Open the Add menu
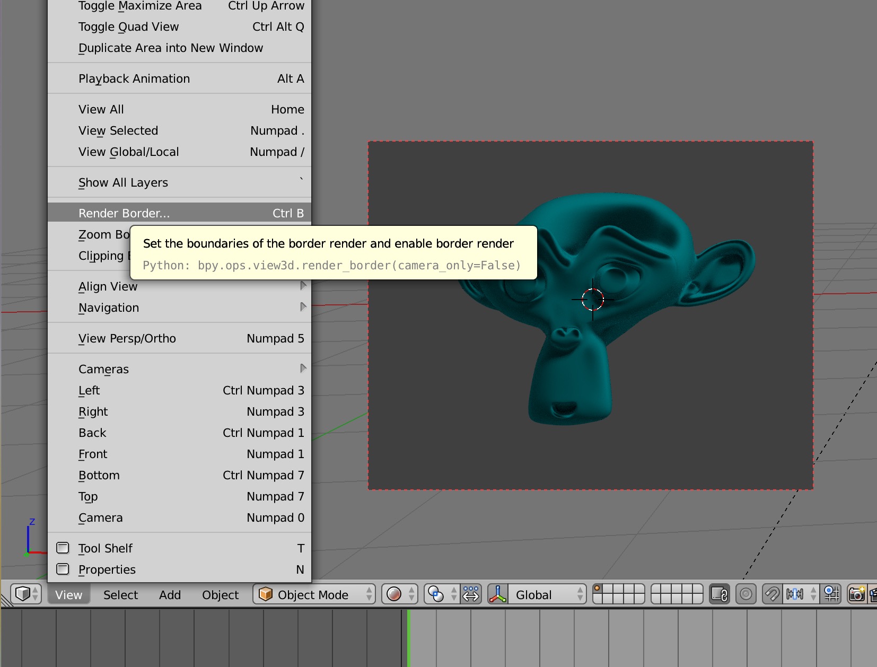 170,595
